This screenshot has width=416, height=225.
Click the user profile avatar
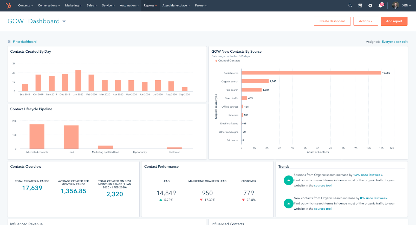click(395, 5)
